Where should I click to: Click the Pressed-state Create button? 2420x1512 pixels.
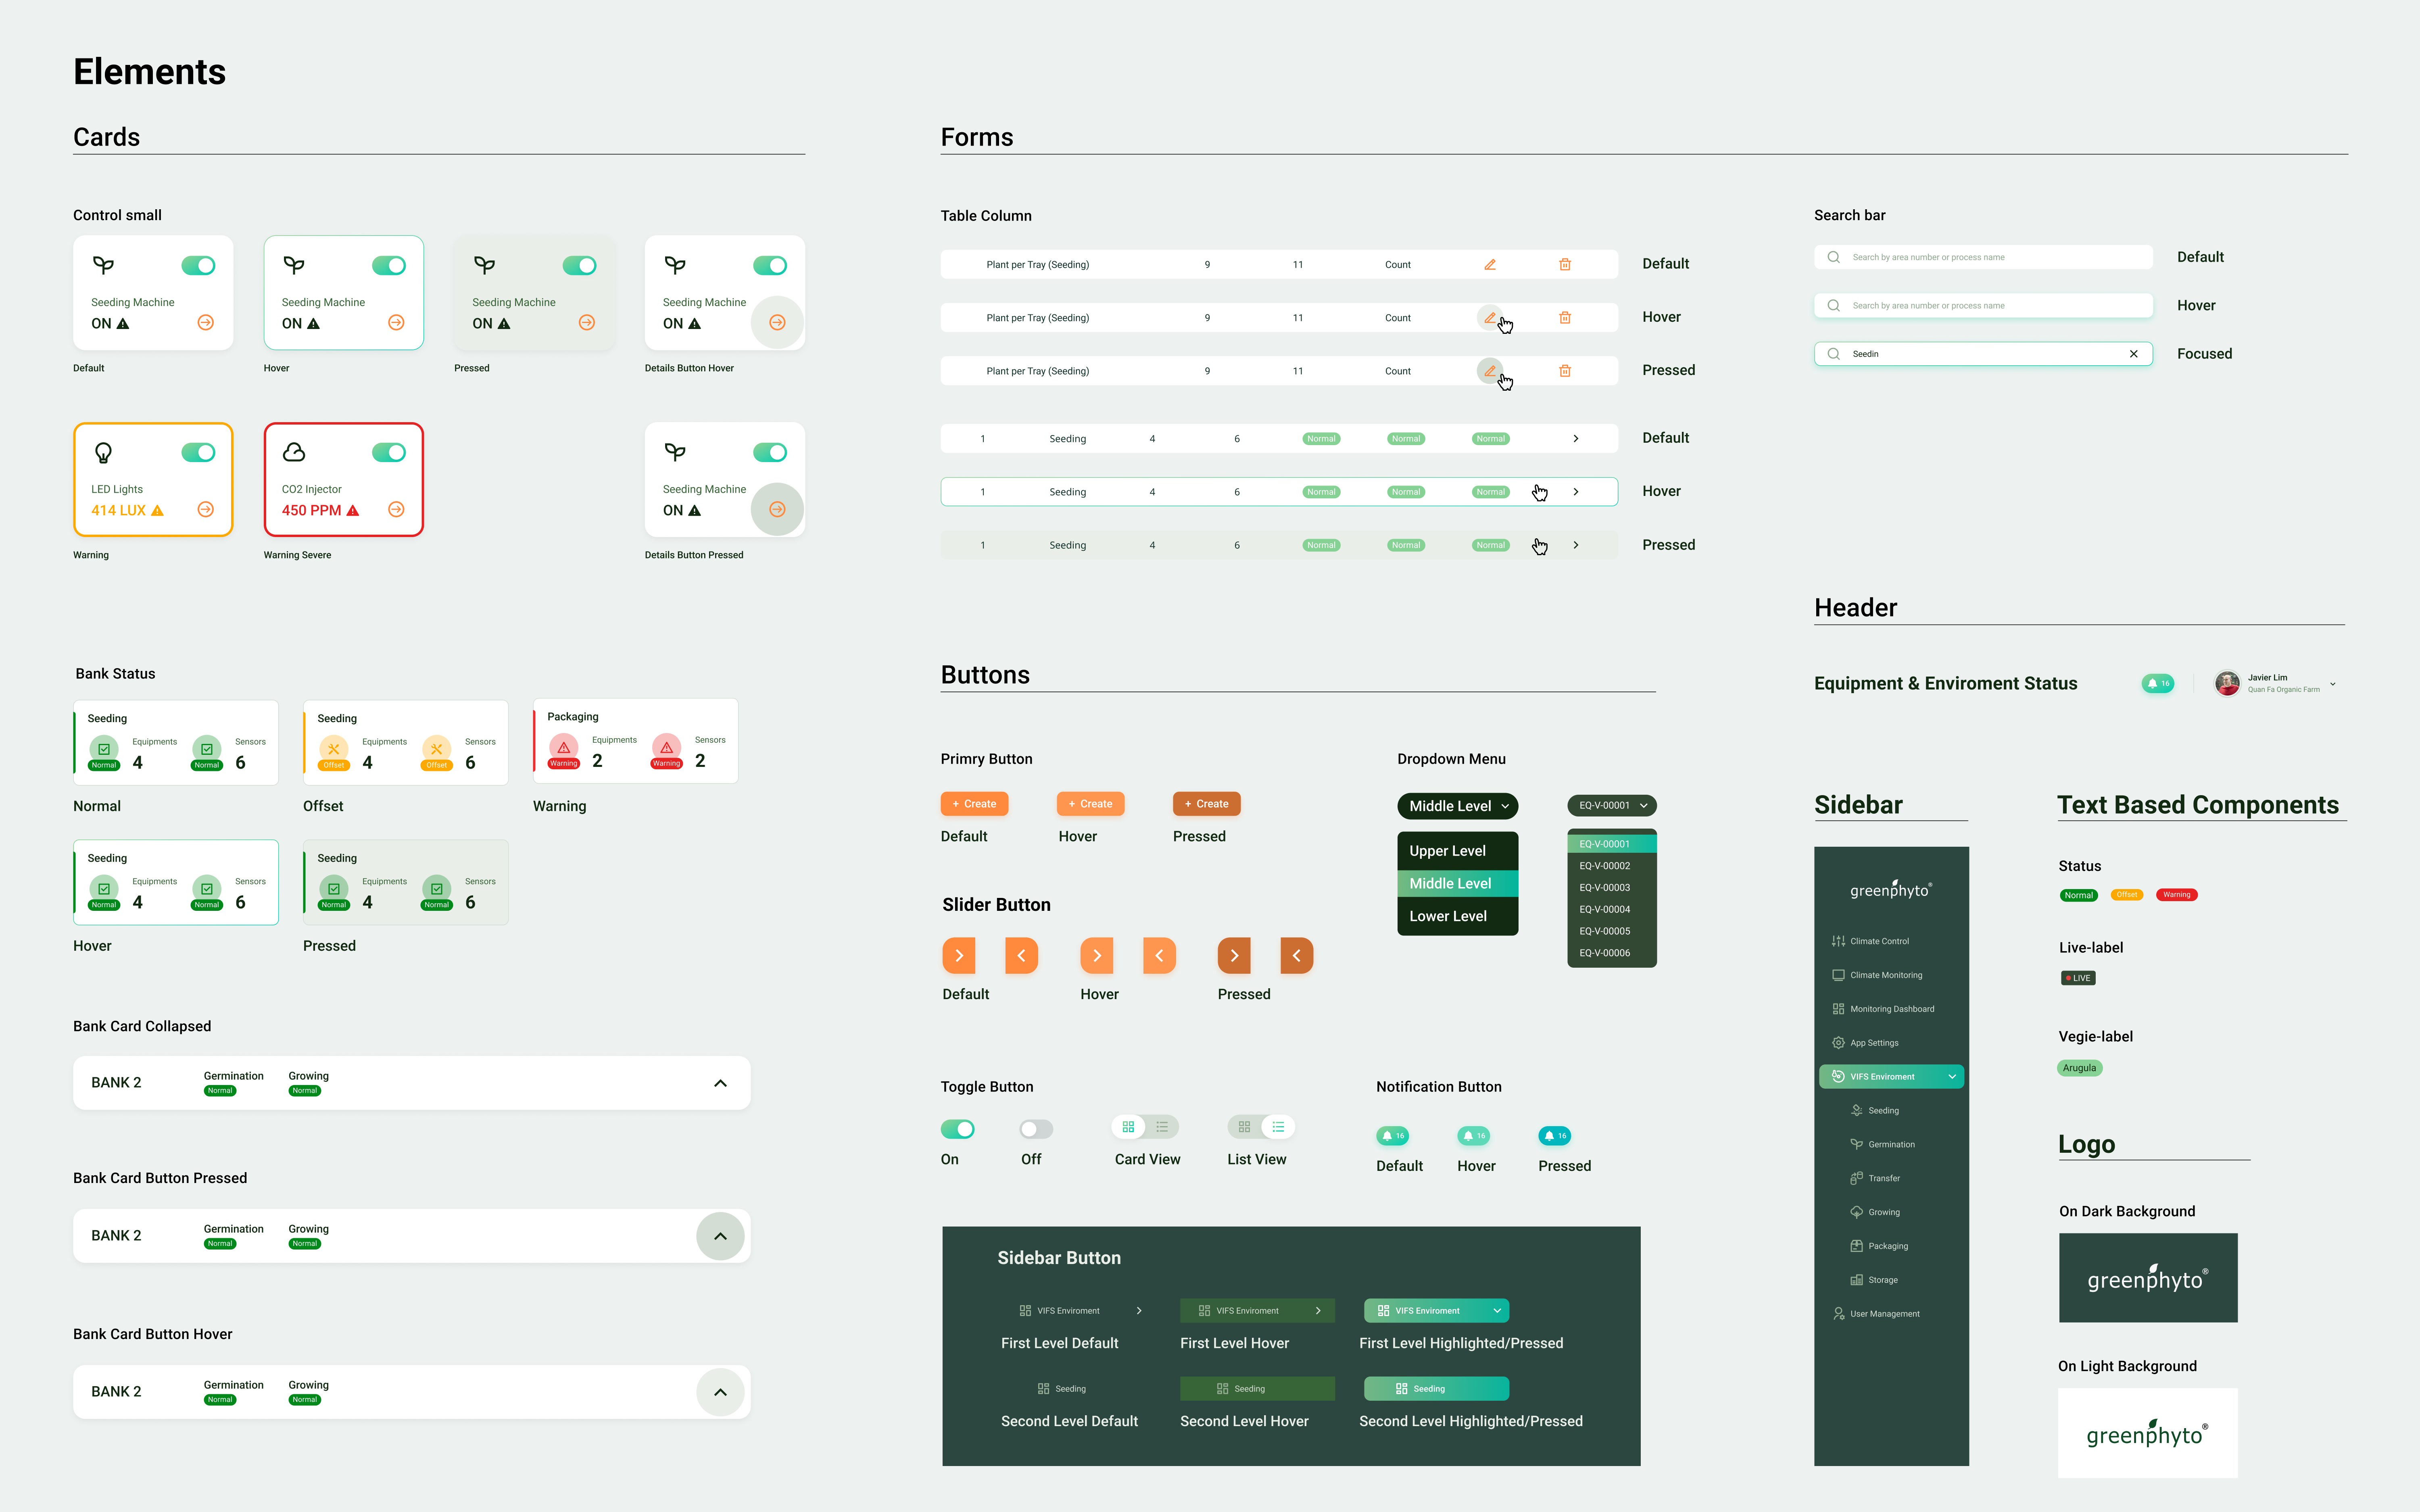(x=1207, y=804)
